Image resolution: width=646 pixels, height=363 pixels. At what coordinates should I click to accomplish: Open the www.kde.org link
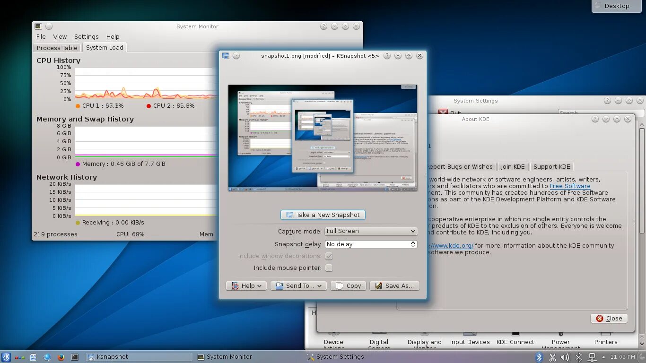(450, 246)
